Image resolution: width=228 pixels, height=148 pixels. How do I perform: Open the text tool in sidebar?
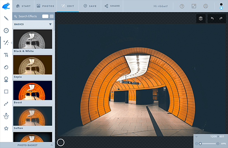tap(6, 55)
